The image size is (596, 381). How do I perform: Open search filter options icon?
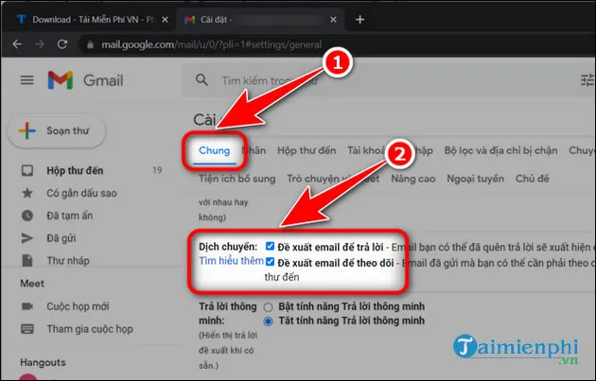pos(587,80)
